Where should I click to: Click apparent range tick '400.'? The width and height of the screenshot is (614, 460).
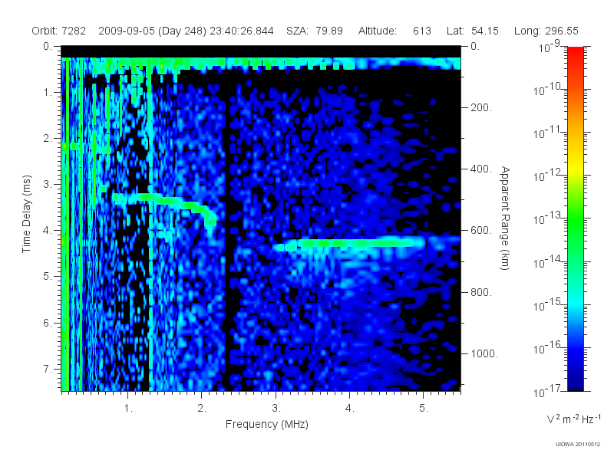click(481, 169)
